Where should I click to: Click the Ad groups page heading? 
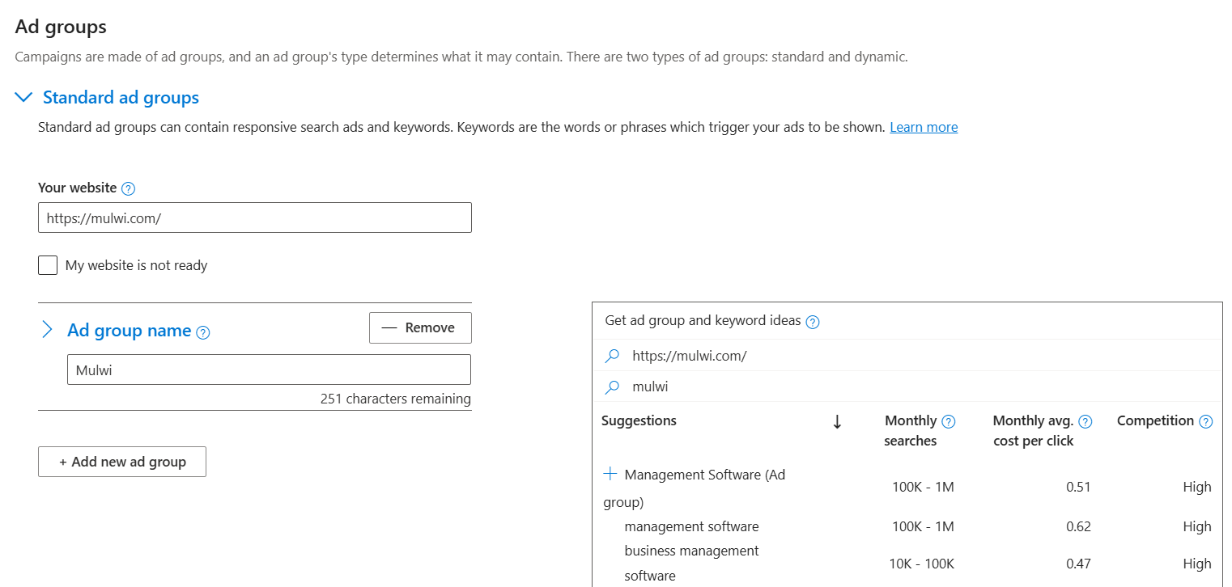pyautogui.click(x=61, y=27)
